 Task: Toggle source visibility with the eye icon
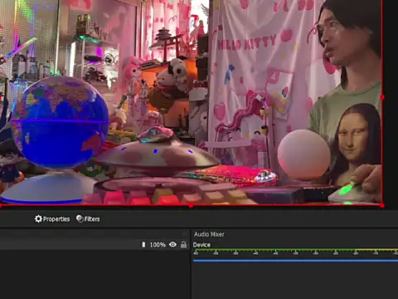point(172,244)
